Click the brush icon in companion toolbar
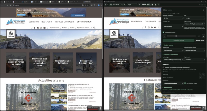 pos(158,5)
